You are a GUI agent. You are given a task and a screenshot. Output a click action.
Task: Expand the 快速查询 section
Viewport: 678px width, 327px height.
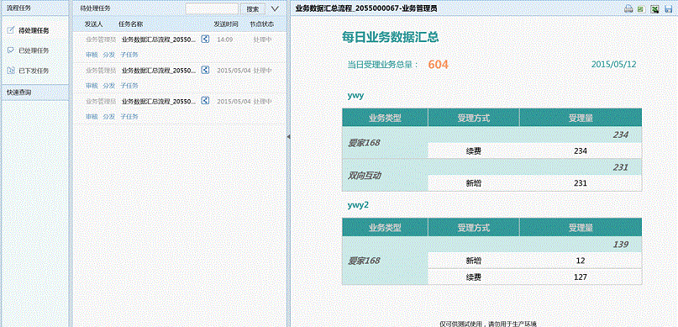coord(34,92)
